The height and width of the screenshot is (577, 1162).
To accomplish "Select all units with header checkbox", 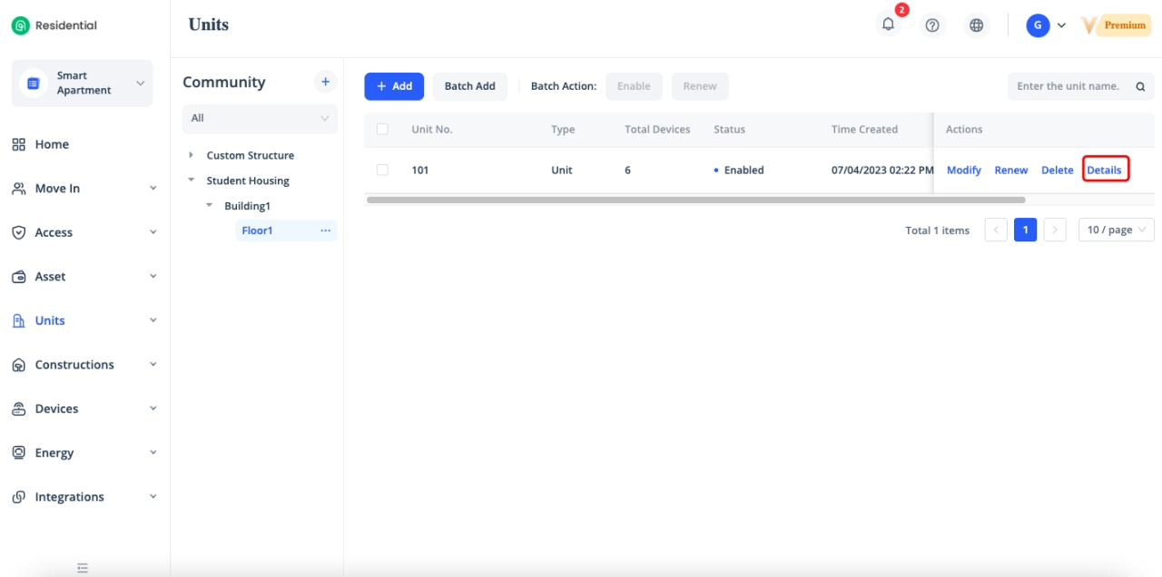I will (x=382, y=129).
